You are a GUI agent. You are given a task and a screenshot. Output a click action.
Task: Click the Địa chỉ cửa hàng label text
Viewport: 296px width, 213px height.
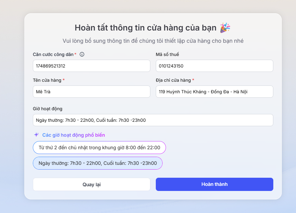[173, 80]
